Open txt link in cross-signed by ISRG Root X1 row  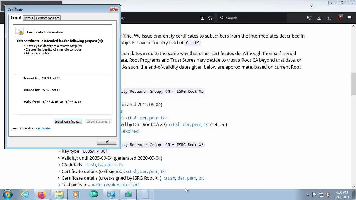pyautogui.click(x=201, y=178)
